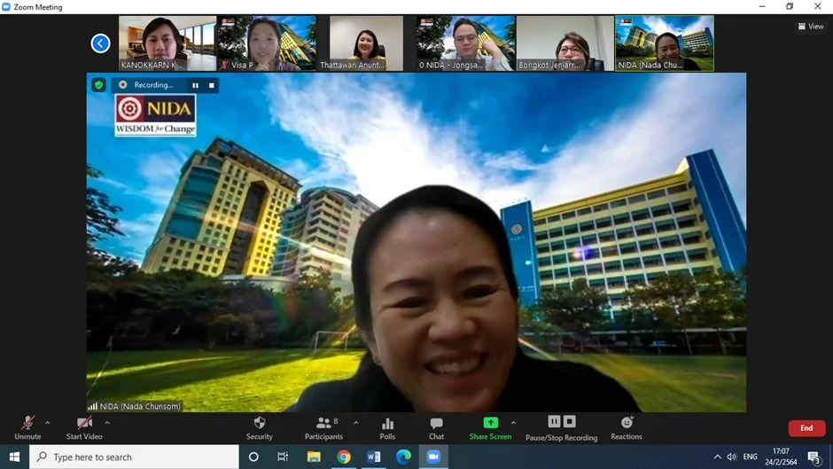Open Task View on taskbar
Screen dimensions: 833x469
(283, 457)
